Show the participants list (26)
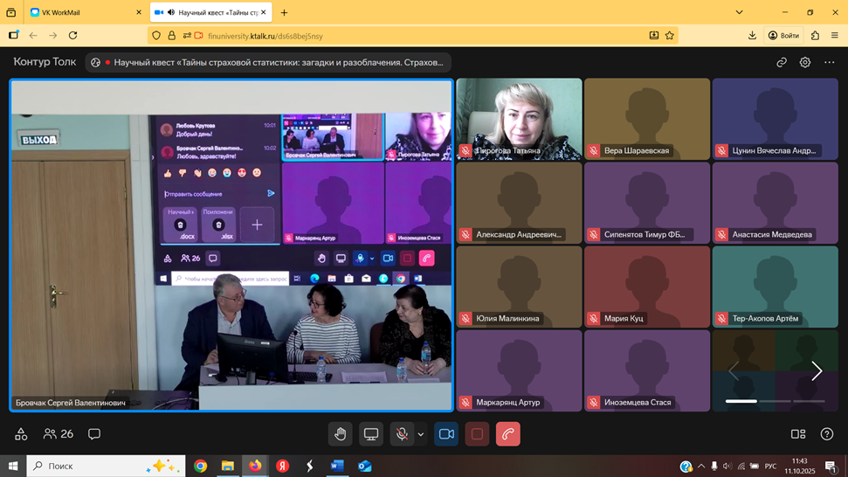 tap(59, 434)
